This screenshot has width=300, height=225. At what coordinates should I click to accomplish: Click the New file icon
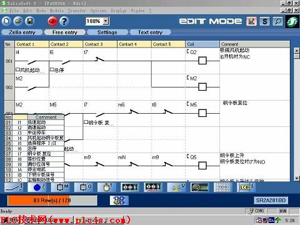click(x=6, y=21)
